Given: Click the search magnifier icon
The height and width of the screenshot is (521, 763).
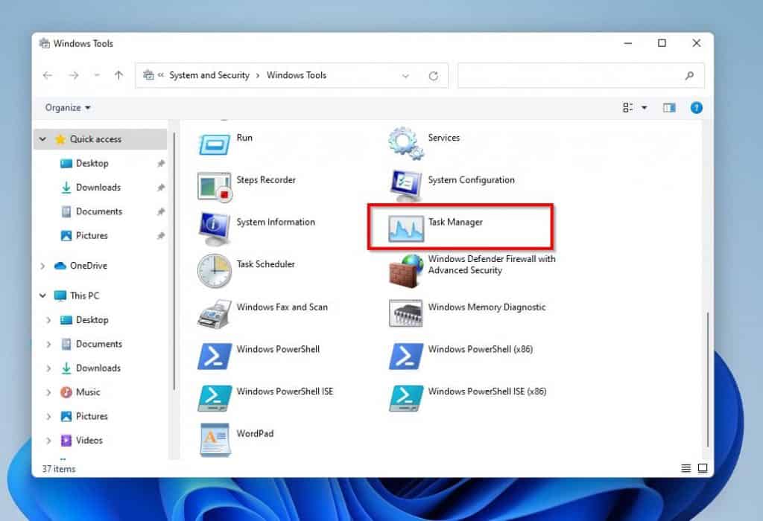Looking at the screenshot, I should click(689, 76).
